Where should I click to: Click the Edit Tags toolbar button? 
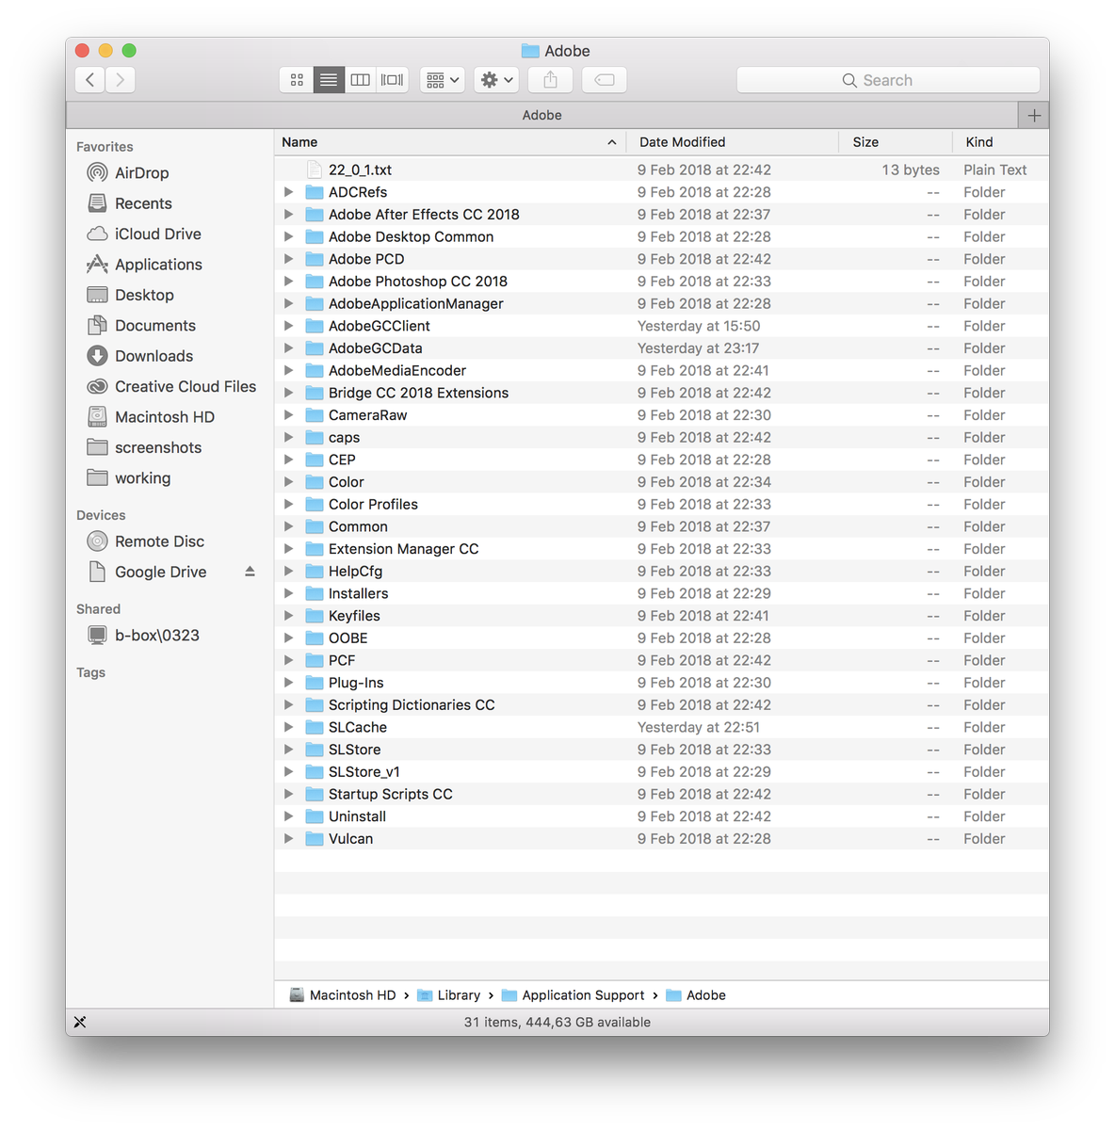coord(605,80)
